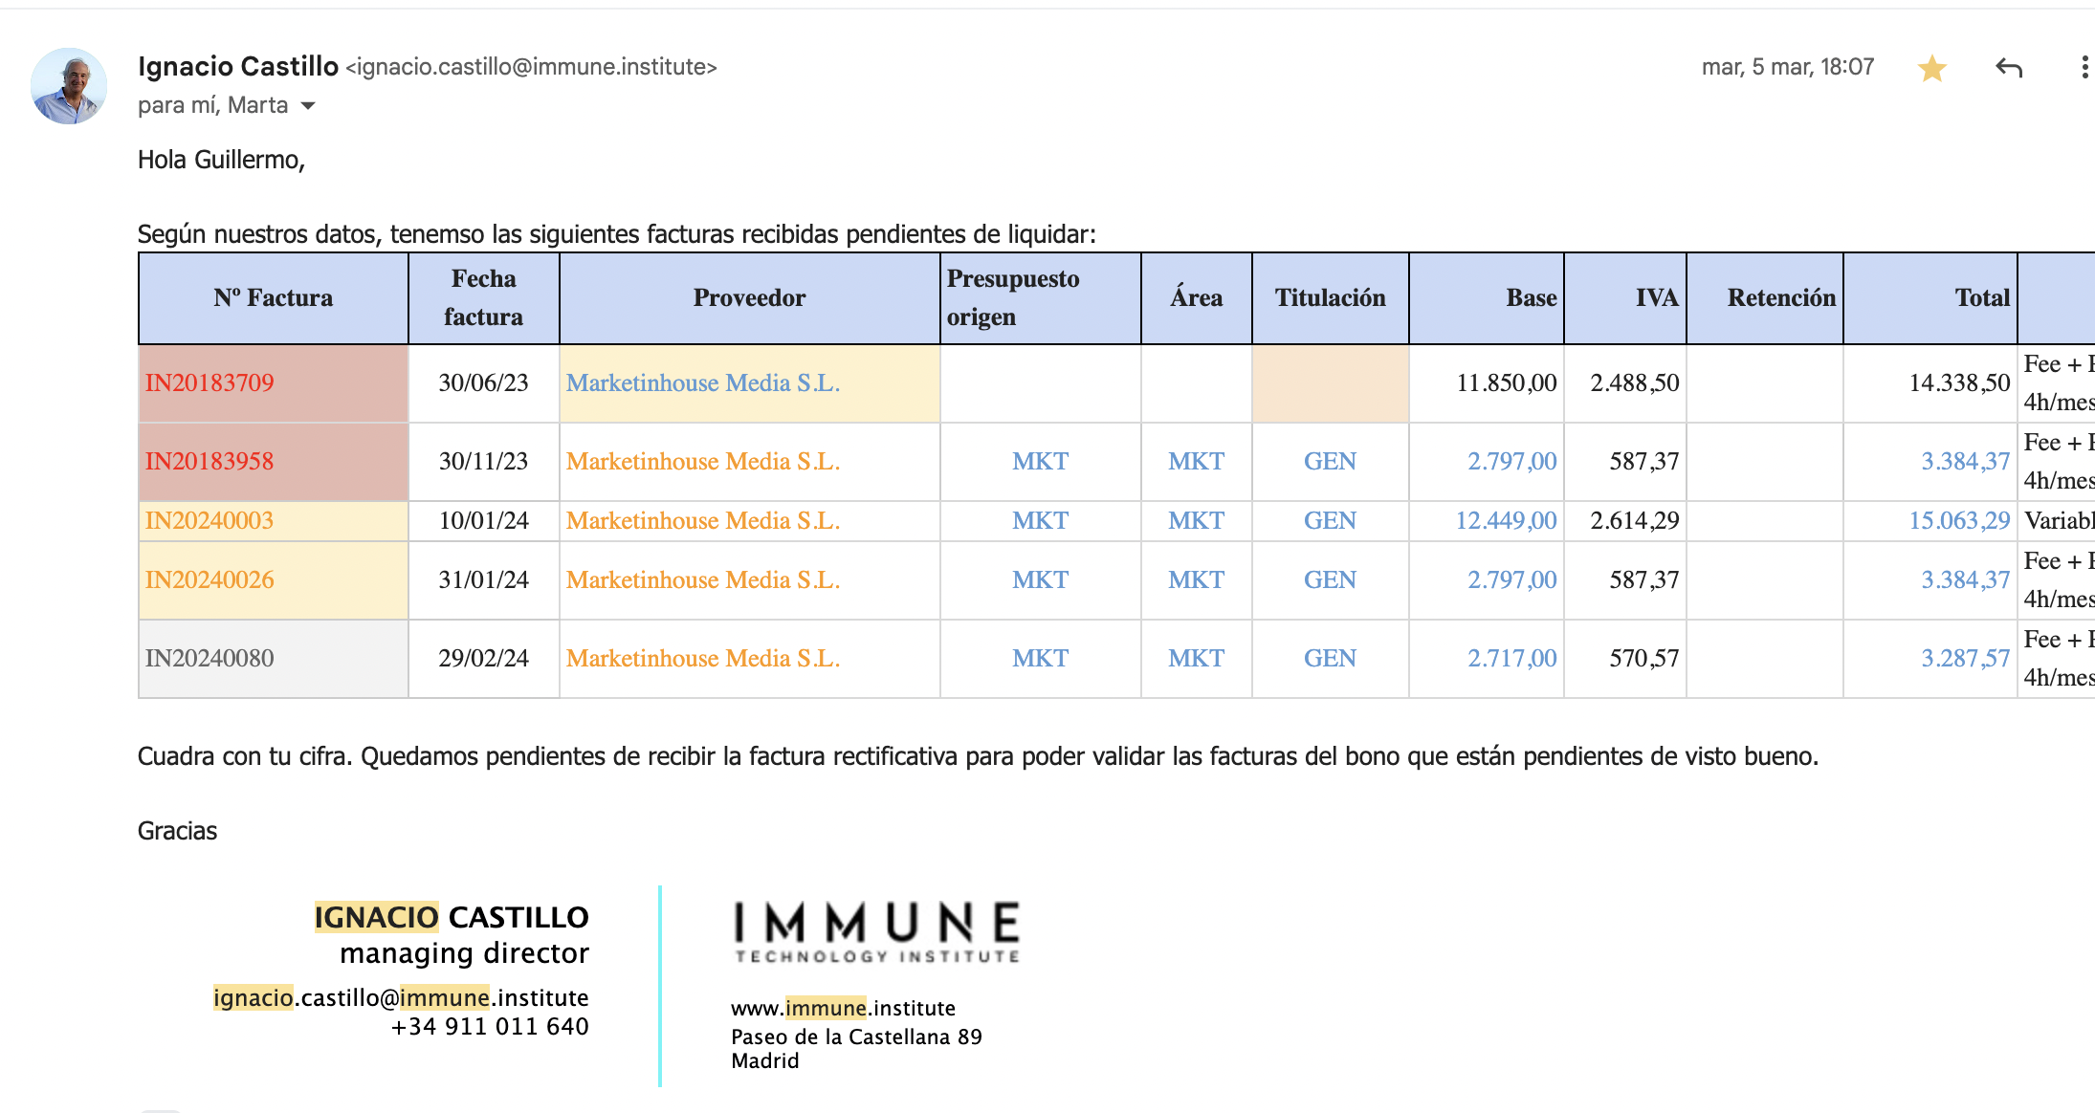Screen dimensions: 2095x1113
Task: Click invoice IN20240080 in the table
Action: coord(209,658)
